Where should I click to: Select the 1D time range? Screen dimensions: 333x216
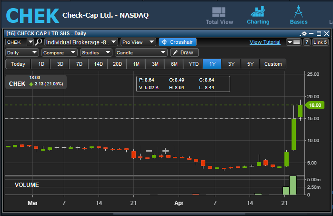(41, 64)
